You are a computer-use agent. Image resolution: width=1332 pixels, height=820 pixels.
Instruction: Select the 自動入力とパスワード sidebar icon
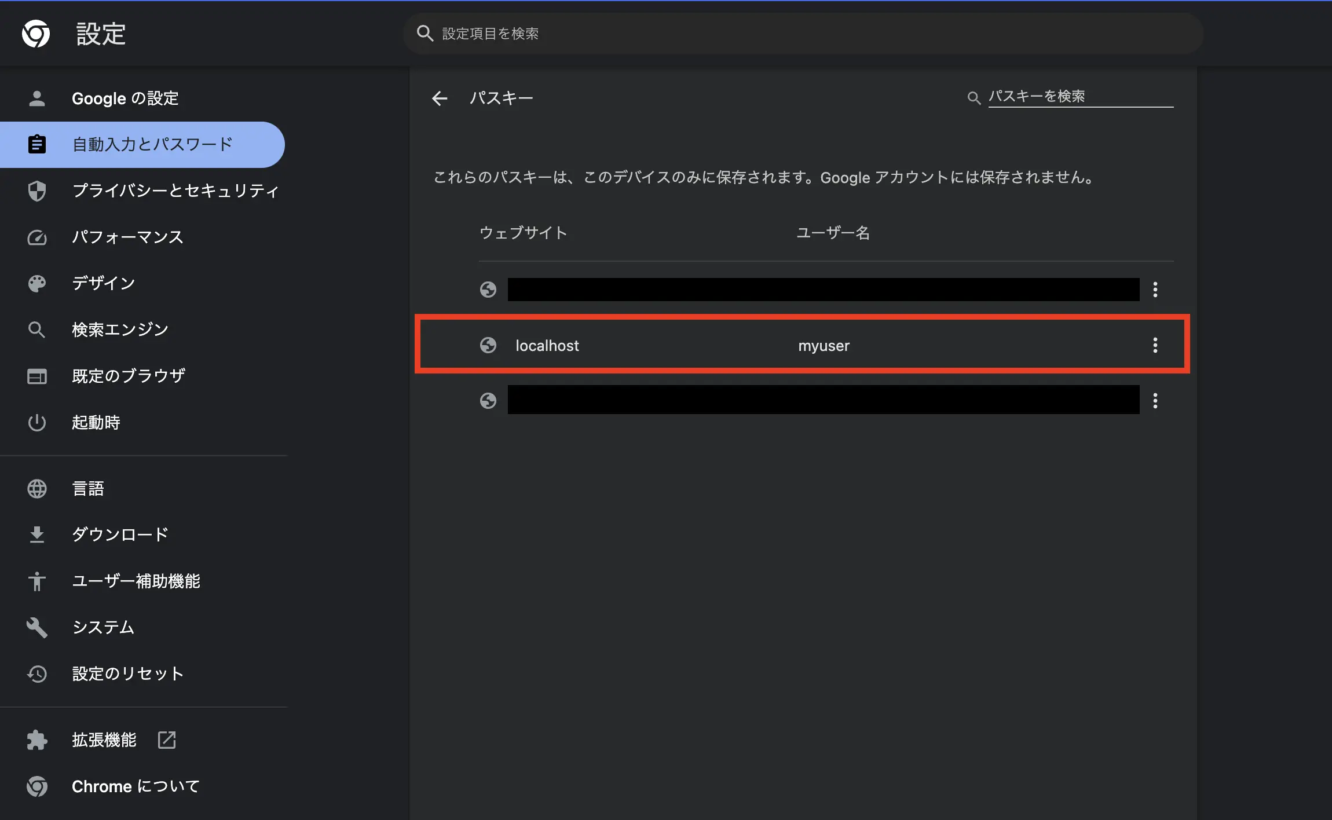coord(37,144)
